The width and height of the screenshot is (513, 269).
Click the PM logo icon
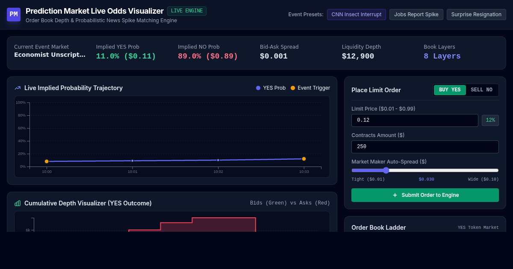14,15
